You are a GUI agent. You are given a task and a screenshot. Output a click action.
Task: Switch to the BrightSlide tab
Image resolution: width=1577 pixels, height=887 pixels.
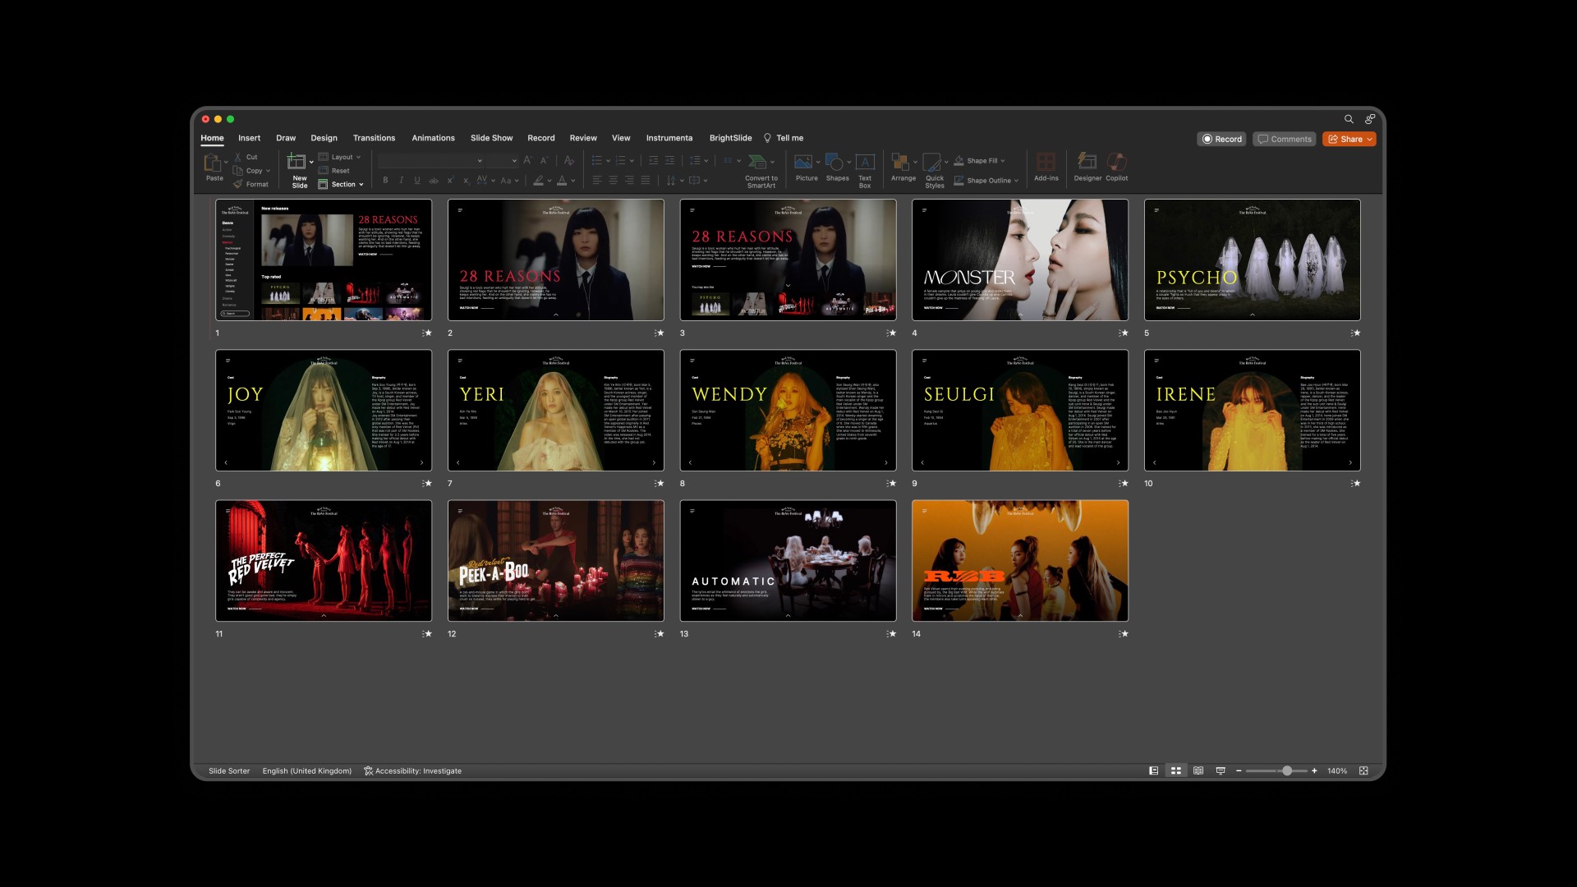tap(730, 138)
